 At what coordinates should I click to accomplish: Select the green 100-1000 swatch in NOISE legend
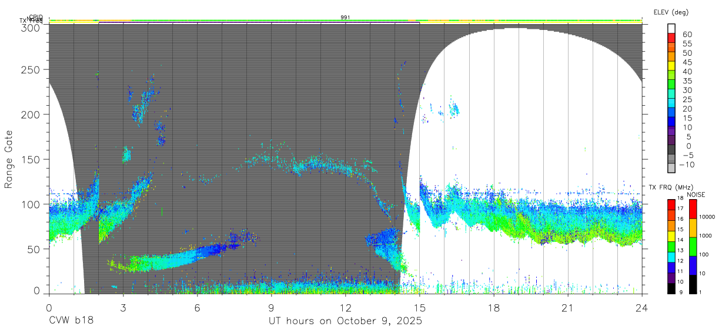click(692, 247)
